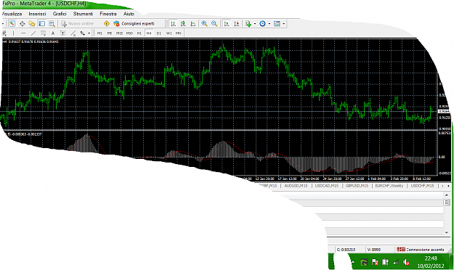Click the Nuovo ordine button

click(77, 24)
